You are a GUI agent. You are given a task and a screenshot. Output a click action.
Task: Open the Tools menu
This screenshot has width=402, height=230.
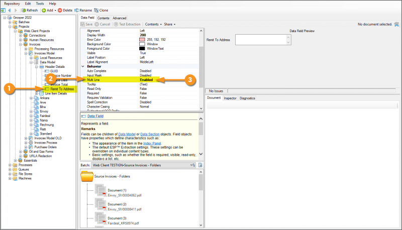pos(40,4)
